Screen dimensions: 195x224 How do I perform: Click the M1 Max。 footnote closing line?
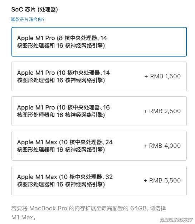click(24, 218)
